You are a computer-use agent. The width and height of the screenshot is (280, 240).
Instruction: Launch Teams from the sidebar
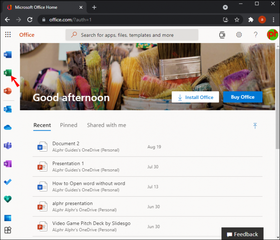click(x=8, y=146)
